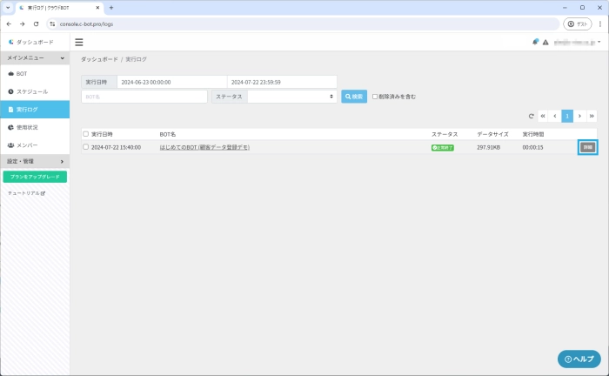The height and width of the screenshot is (376, 609).
Task: Click the warning triangle alert icon
Action: click(x=545, y=42)
